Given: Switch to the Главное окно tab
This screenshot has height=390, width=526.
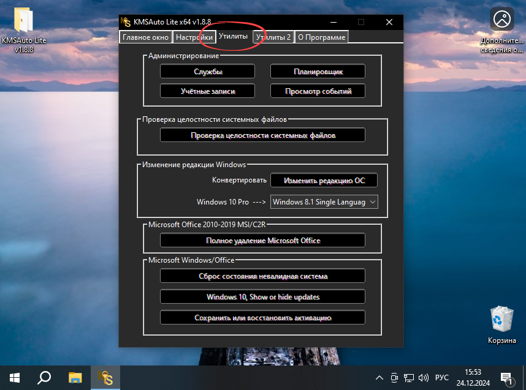Looking at the screenshot, I should [x=145, y=37].
